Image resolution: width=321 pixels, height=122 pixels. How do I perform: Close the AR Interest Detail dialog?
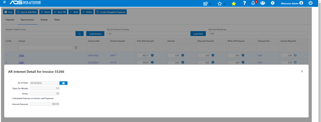click(x=302, y=71)
